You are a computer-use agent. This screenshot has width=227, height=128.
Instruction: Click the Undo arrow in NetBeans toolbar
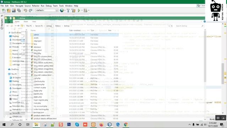pyautogui.click(x=26, y=10)
